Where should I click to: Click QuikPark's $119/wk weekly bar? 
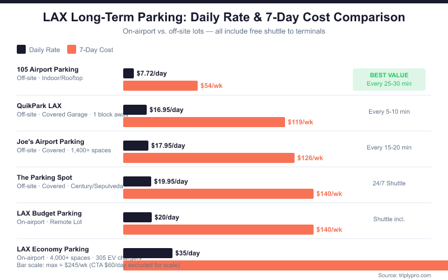[x=204, y=122]
